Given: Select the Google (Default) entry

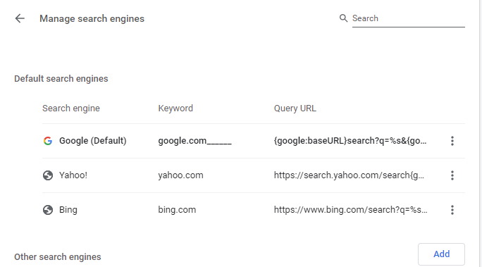Looking at the screenshot, I should coord(93,141).
